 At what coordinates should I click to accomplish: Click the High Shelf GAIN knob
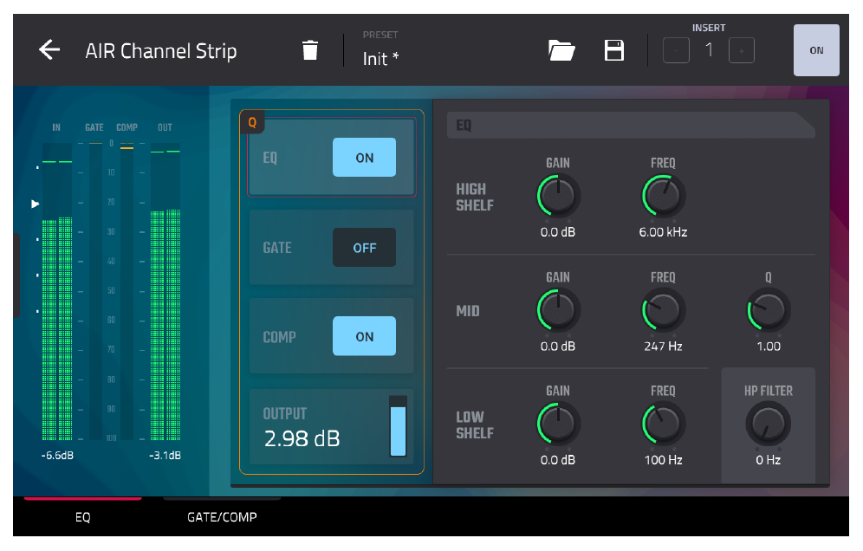pos(558,196)
